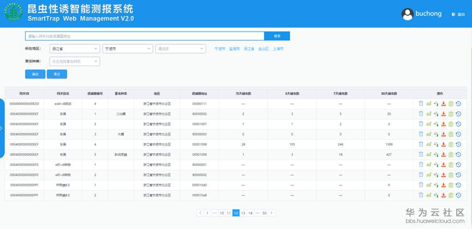This screenshot has height=229, width=472.
Task: Click the green arrow icon for address 80000001
Action: tap(436, 165)
